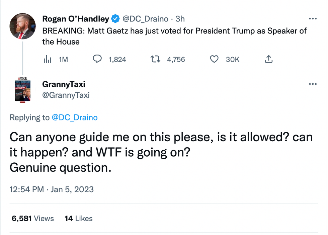This screenshot has height=235, width=328.
Task: Open the three-dot menu on Rogan's tweet
Action: click(x=313, y=19)
